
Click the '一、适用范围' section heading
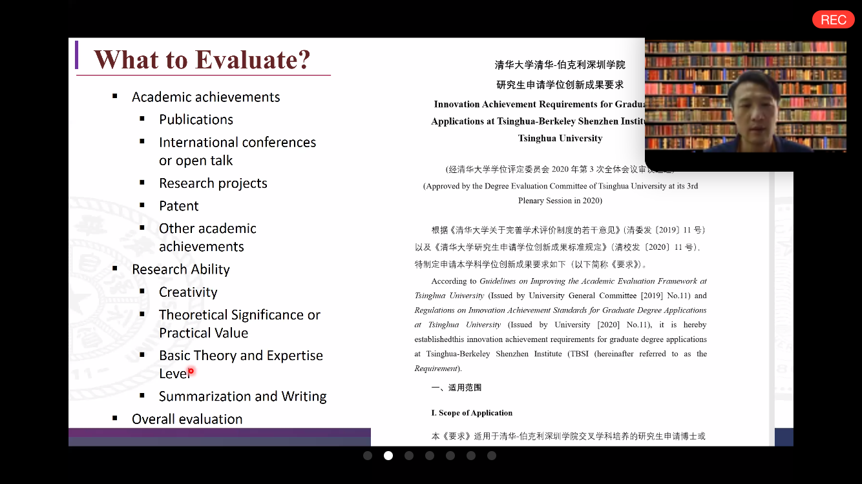coord(456,388)
